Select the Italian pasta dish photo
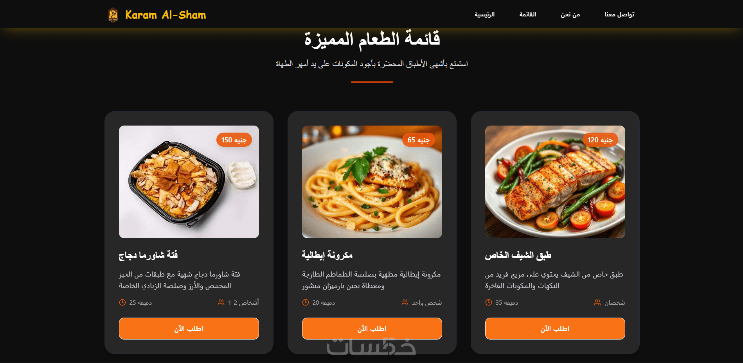This screenshot has height=363, width=743. [372, 182]
